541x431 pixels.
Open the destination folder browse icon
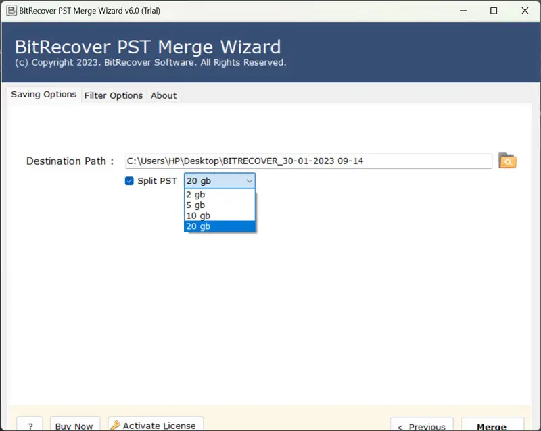pos(507,161)
